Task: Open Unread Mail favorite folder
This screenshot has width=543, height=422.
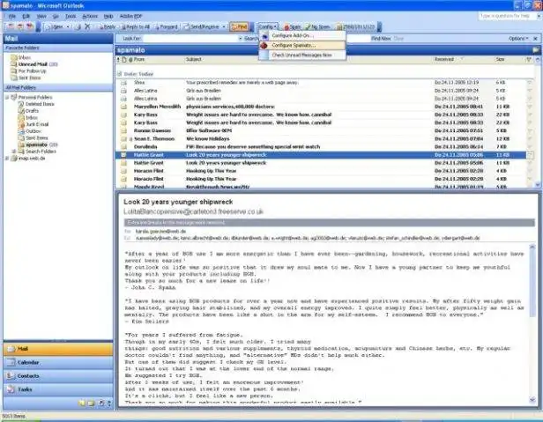Action: pyautogui.click(x=33, y=64)
